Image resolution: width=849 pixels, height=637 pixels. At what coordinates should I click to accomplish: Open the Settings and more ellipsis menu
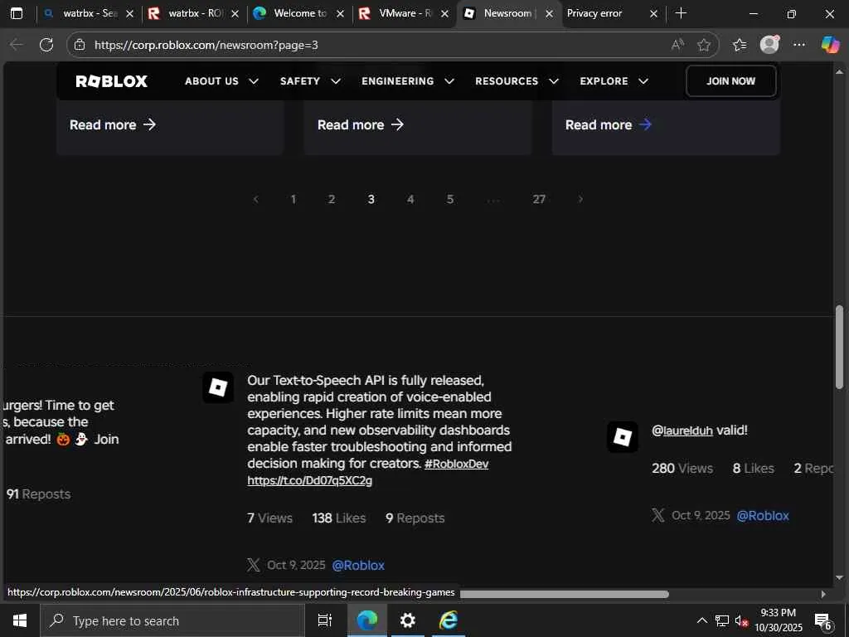799,45
